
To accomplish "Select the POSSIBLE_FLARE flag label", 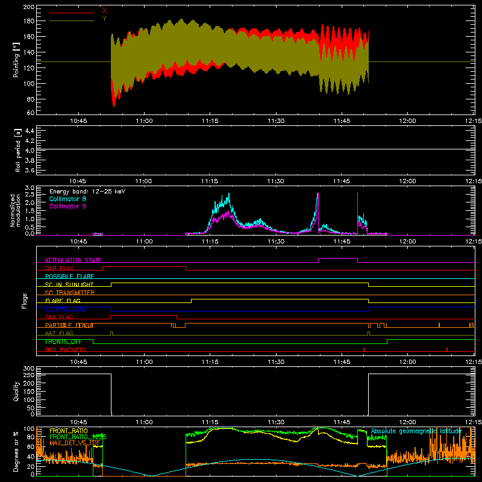I will pos(69,277).
